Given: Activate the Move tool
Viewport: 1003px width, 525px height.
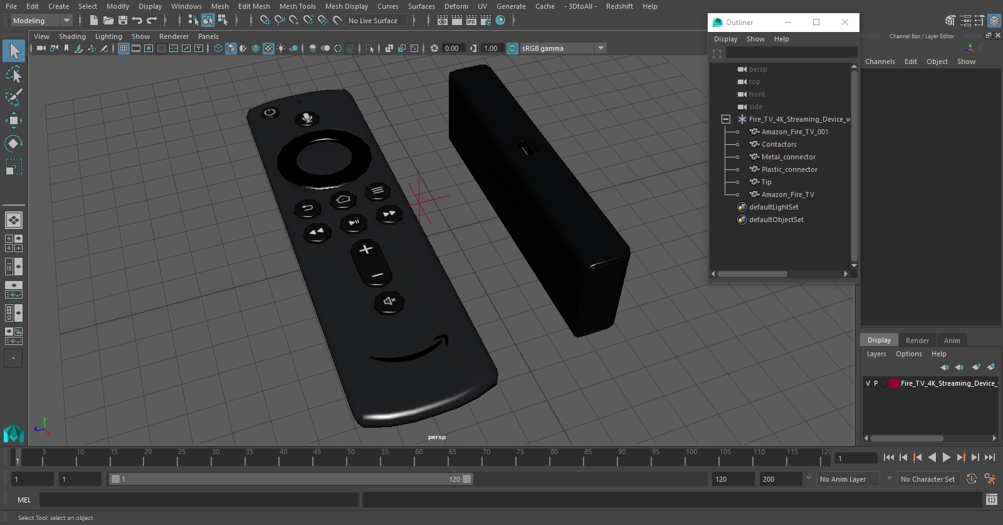Looking at the screenshot, I should (x=14, y=120).
